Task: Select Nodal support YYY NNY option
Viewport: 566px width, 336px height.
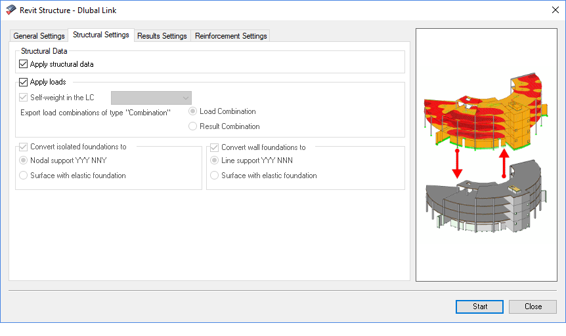Action: (24, 160)
